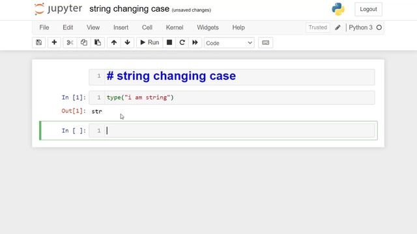Image resolution: width=417 pixels, height=234 pixels.
Task: Click the empty 'In [ ]:' prompt
Action: [x=74, y=131]
